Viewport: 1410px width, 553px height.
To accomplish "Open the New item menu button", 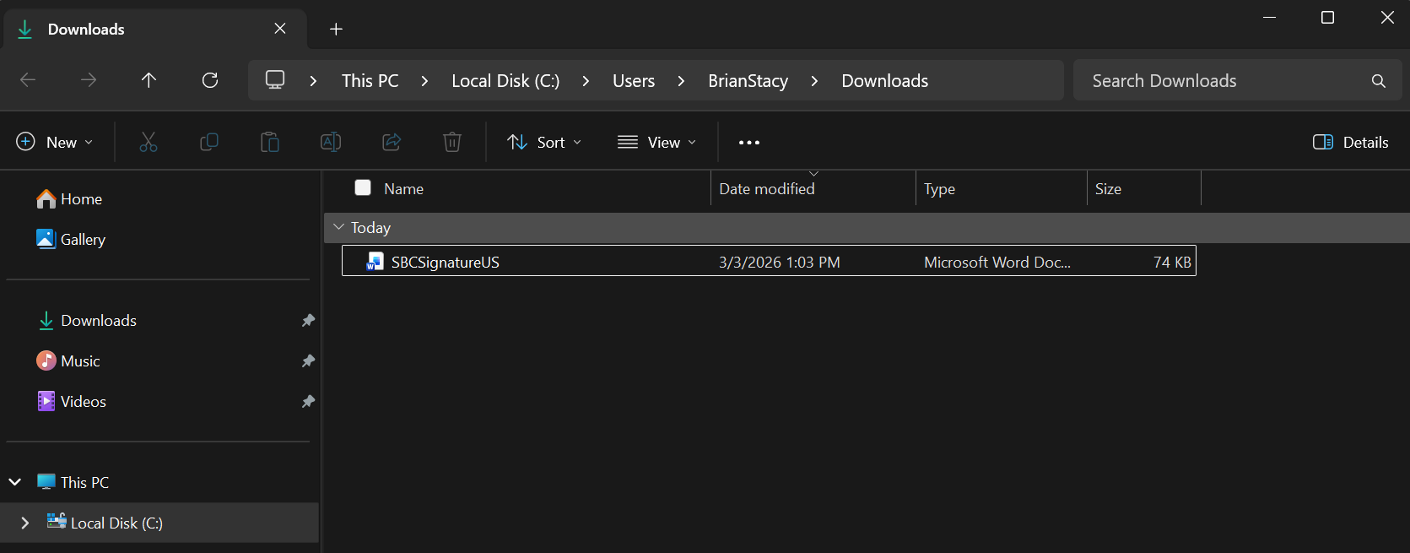I will [x=55, y=142].
